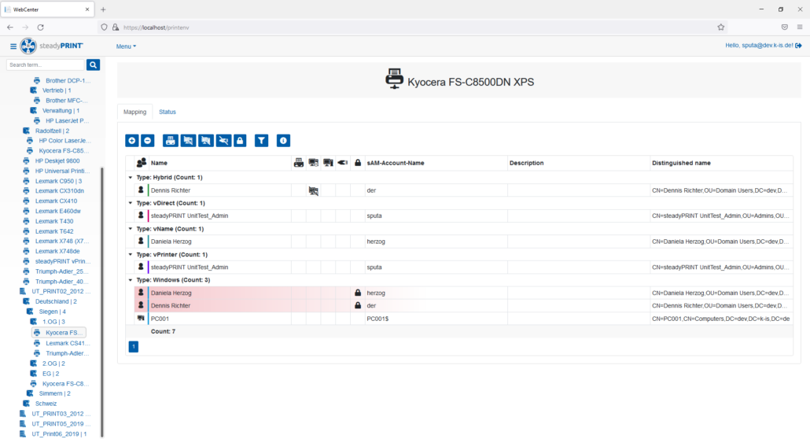Select the PC001 table row name
Image resolution: width=810 pixels, height=439 pixels.
coord(160,319)
